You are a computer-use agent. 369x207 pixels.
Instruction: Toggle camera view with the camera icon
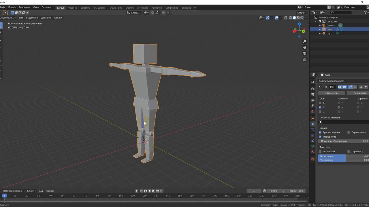(305, 53)
